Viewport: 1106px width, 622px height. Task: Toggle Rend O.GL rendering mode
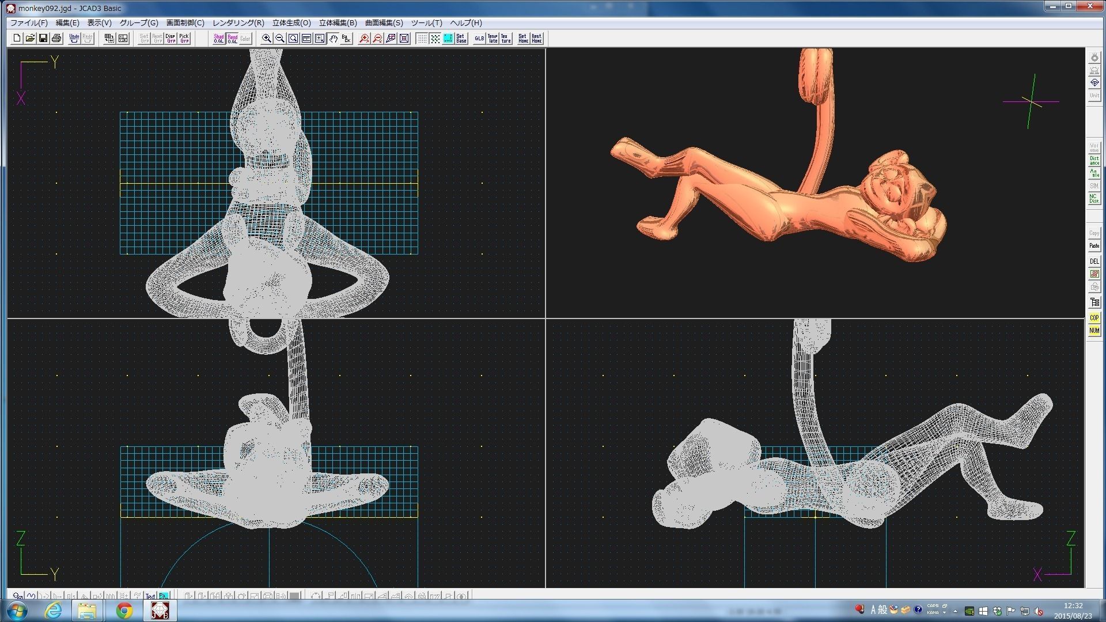point(232,39)
